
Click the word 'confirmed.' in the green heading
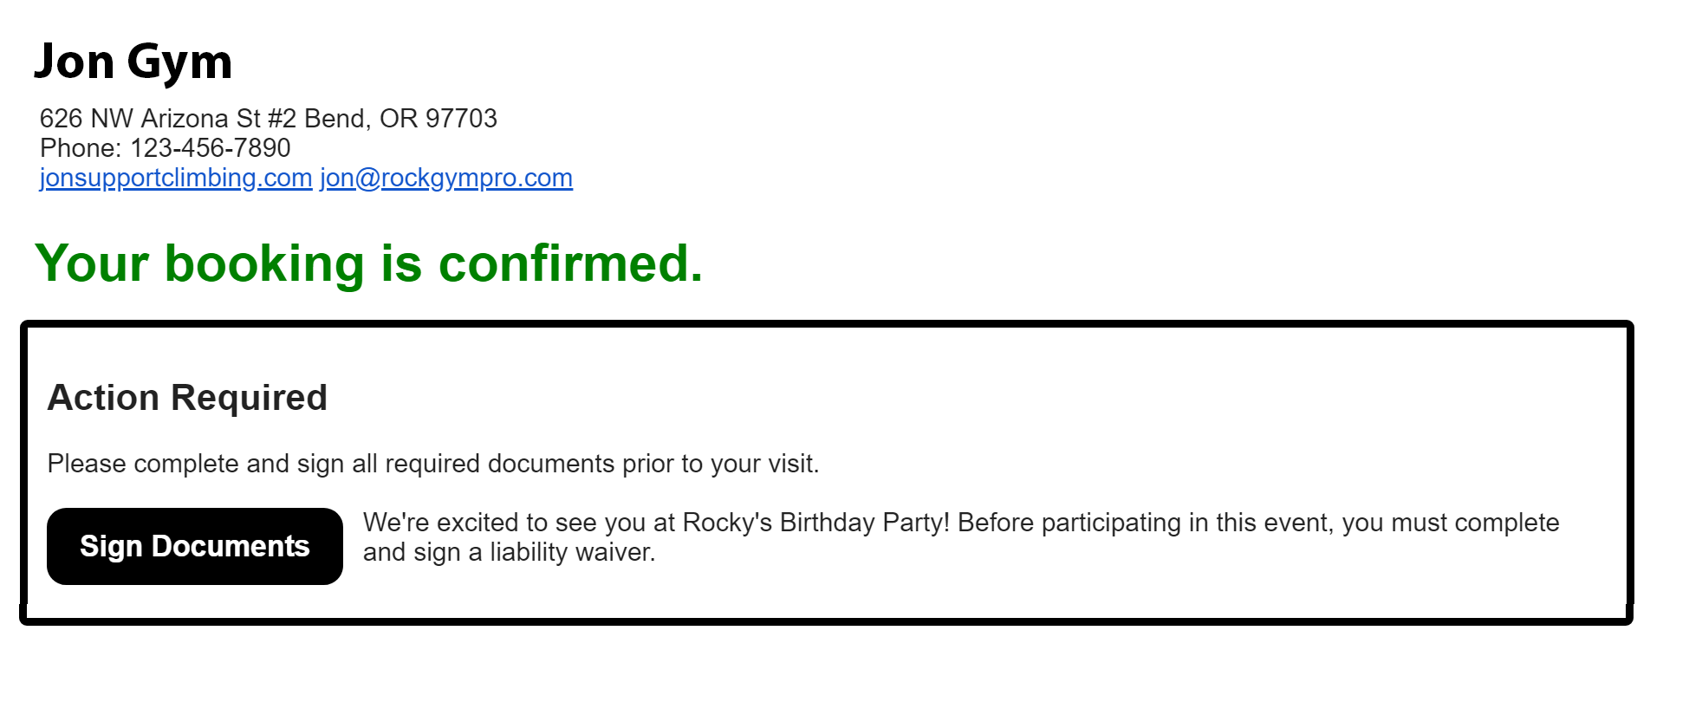coord(571,263)
